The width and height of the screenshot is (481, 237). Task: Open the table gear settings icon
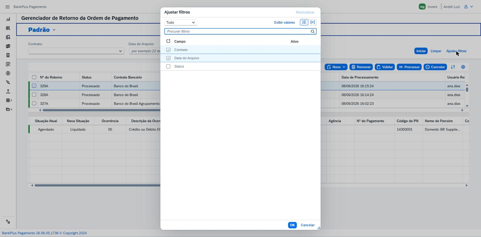point(463,67)
